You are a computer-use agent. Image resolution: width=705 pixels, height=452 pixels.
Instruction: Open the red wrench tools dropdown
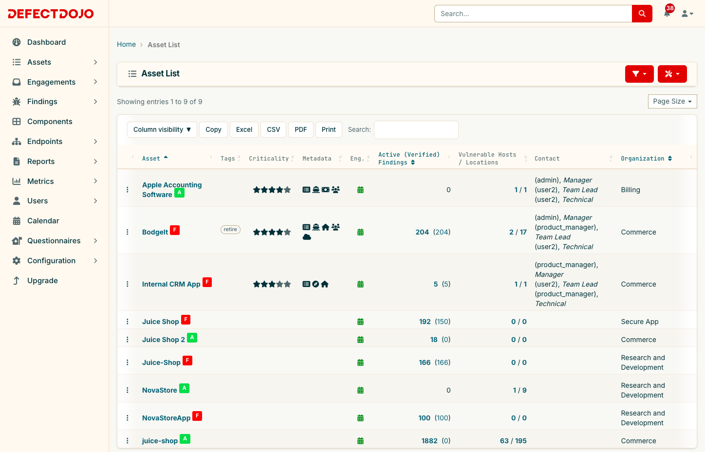pyautogui.click(x=672, y=74)
